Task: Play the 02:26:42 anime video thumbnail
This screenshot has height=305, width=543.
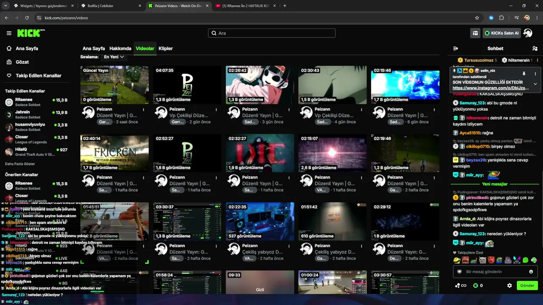Action: tap(260, 85)
